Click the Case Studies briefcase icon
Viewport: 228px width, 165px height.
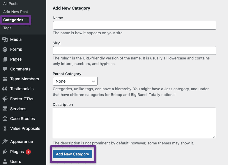[x=5, y=119]
